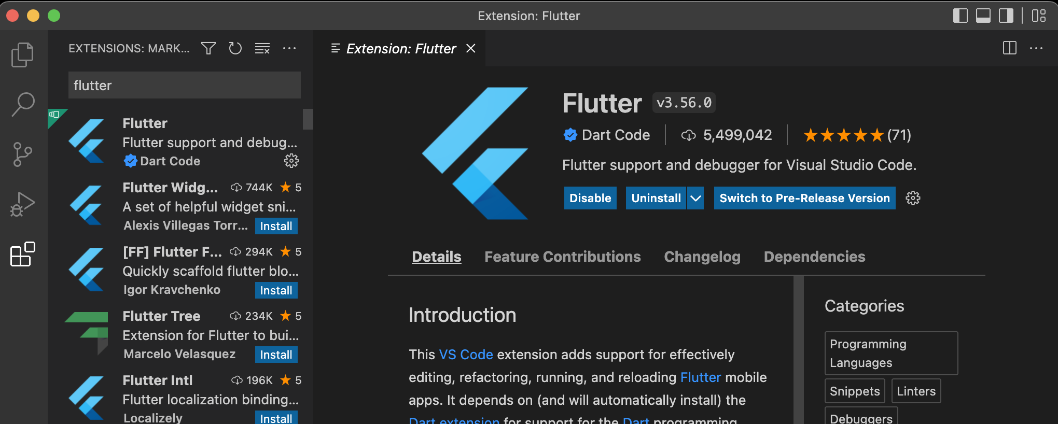Click the five-star rating (71)

pyautogui.click(x=857, y=135)
